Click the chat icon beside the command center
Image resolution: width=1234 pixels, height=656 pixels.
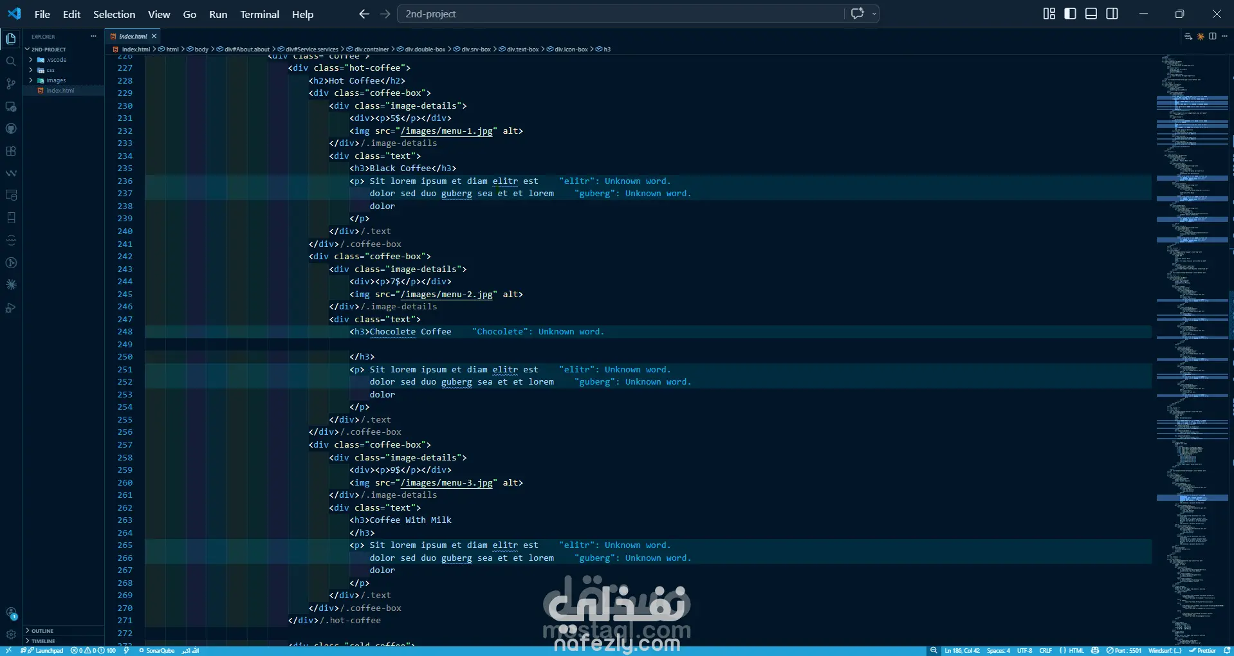pos(857,14)
